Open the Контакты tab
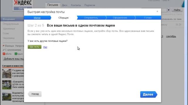This screenshot has width=188, height=105. click(76, 5)
